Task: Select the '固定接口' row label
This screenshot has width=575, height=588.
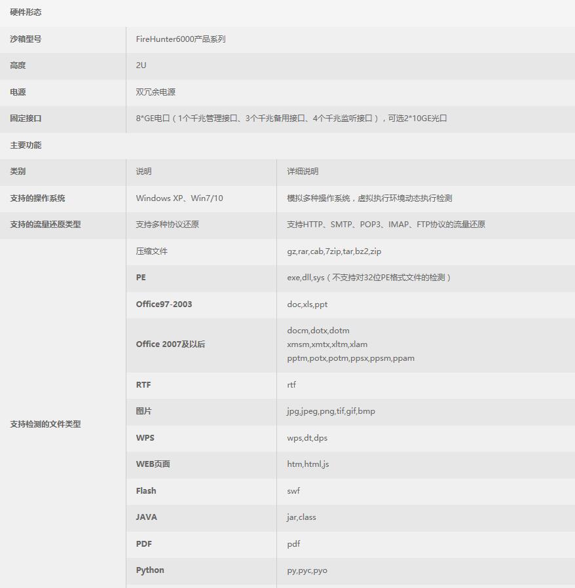Action: coord(26,118)
